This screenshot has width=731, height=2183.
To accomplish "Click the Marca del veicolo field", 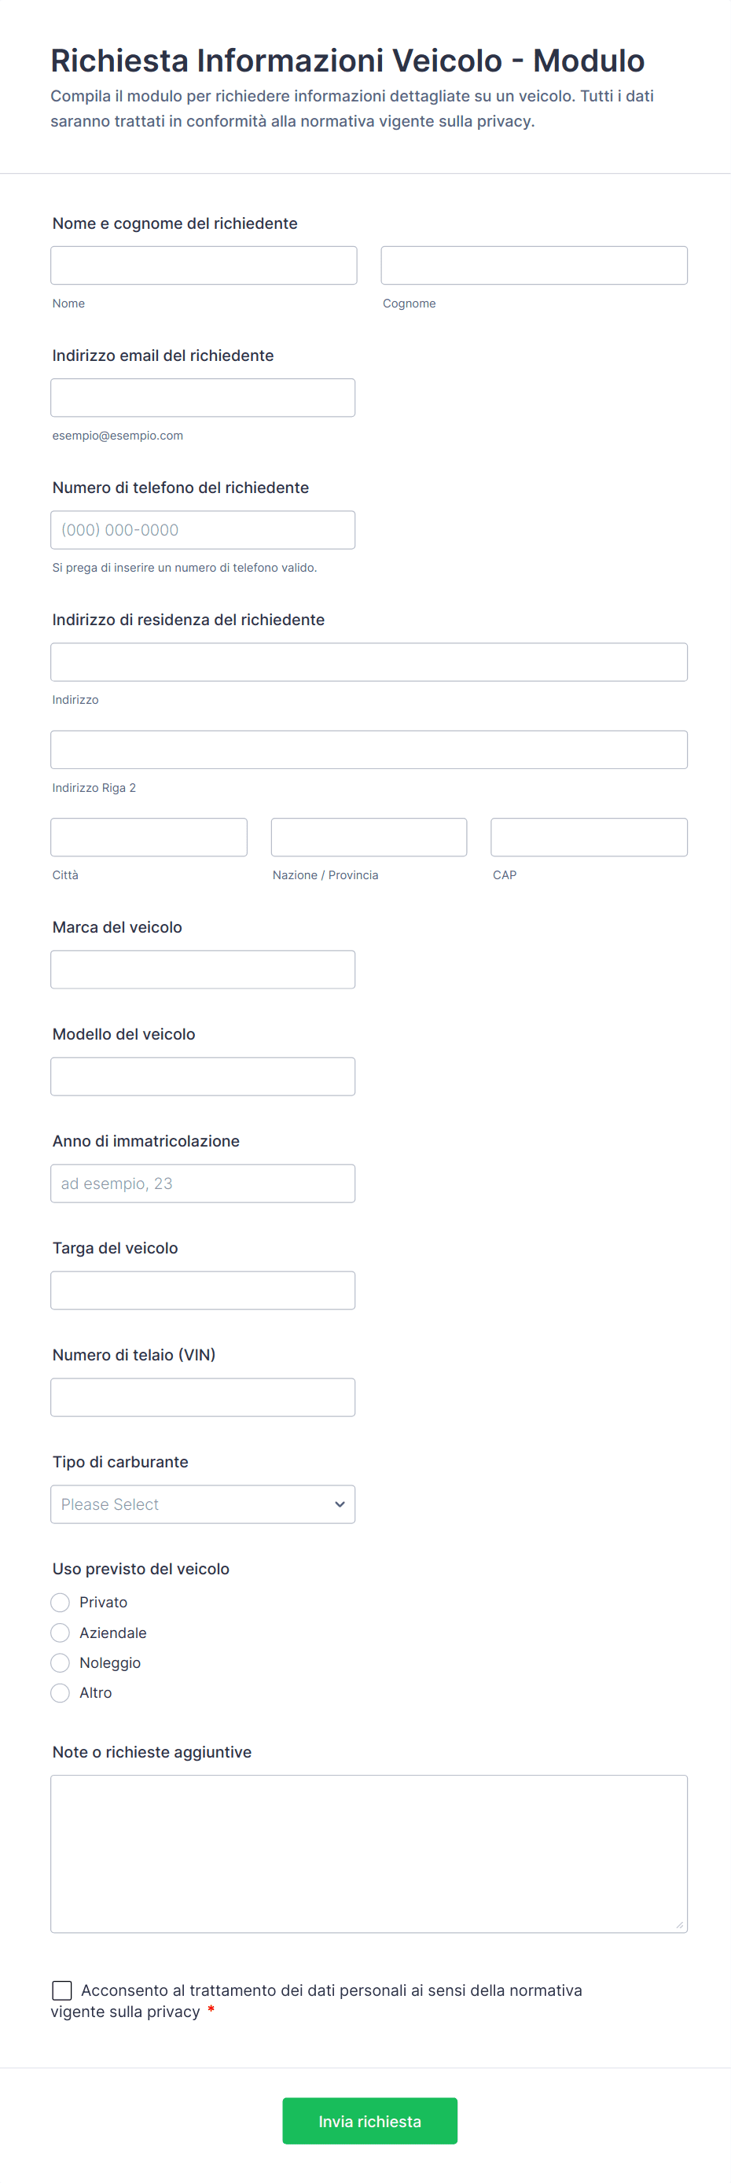I will point(203,970).
